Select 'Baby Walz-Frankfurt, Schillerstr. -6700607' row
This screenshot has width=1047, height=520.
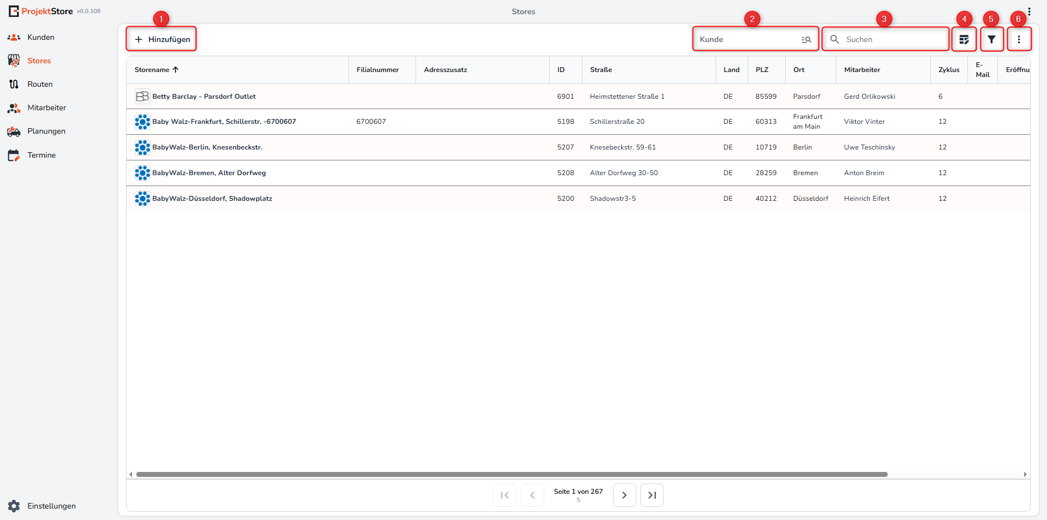(578, 122)
